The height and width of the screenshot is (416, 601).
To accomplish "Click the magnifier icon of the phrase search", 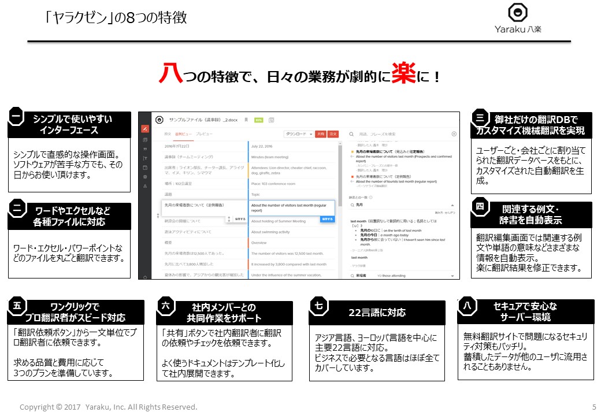I will click(x=351, y=134).
